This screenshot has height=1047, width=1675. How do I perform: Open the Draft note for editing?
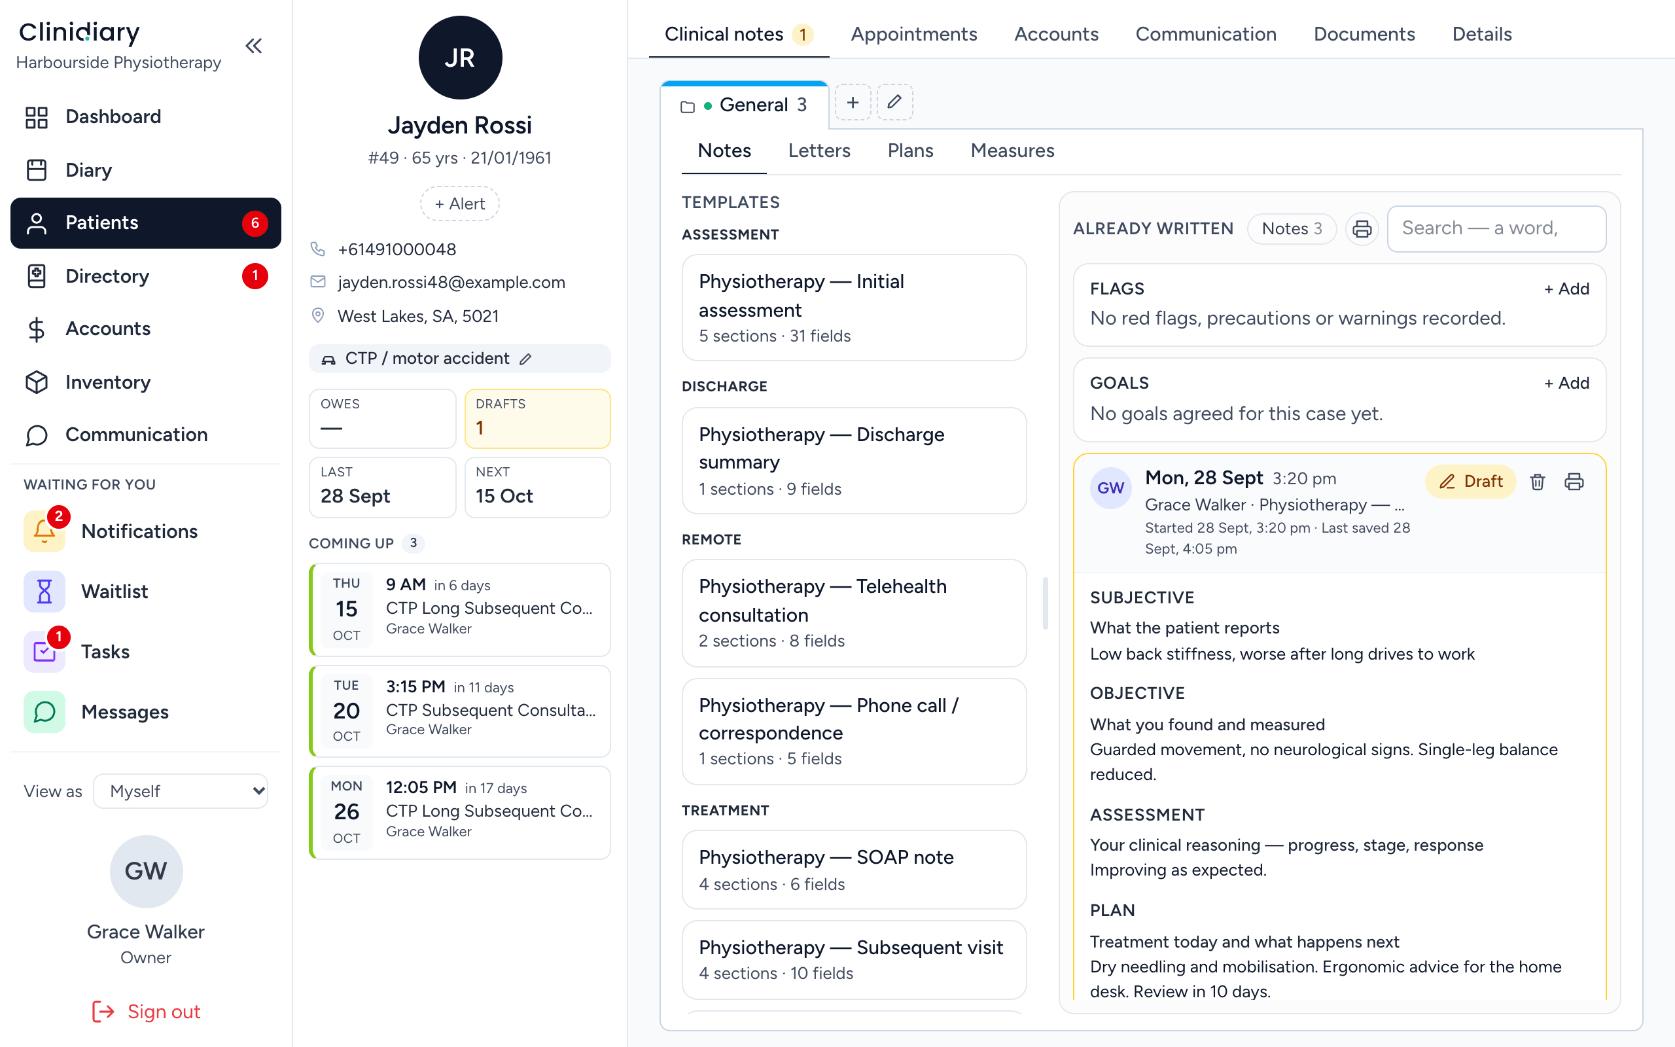pyautogui.click(x=1470, y=481)
